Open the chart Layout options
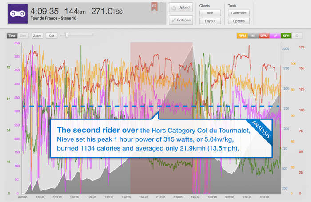Viewport: 311px width, 202px height. point(210,21)
